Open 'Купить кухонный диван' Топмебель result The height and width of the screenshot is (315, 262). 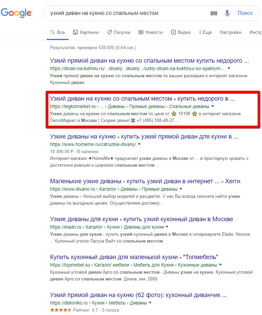tap(134, 257)
